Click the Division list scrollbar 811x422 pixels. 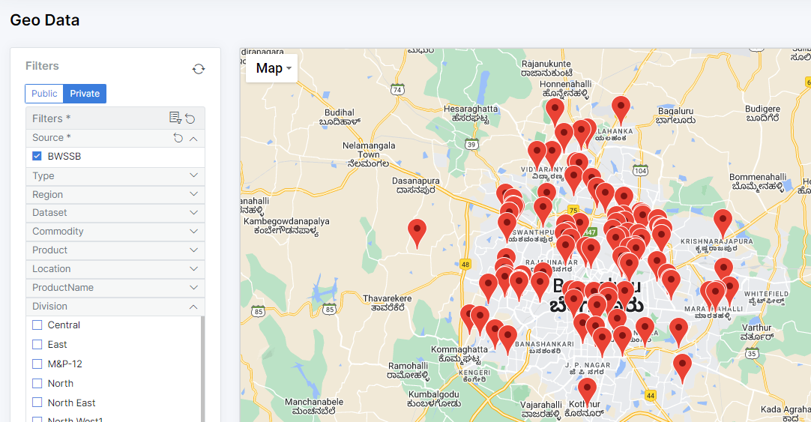click(202, 360)
